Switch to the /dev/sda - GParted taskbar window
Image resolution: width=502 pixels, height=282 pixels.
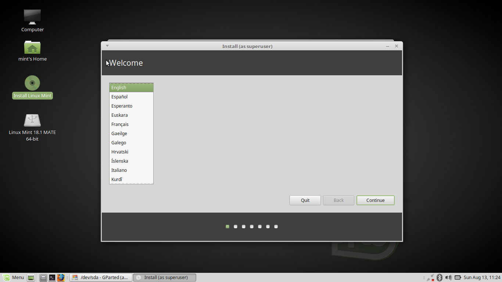pyautogui.click(x=101, y=278)
